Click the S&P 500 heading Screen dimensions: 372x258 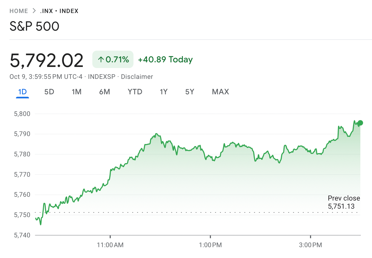[x=34, y=26]
